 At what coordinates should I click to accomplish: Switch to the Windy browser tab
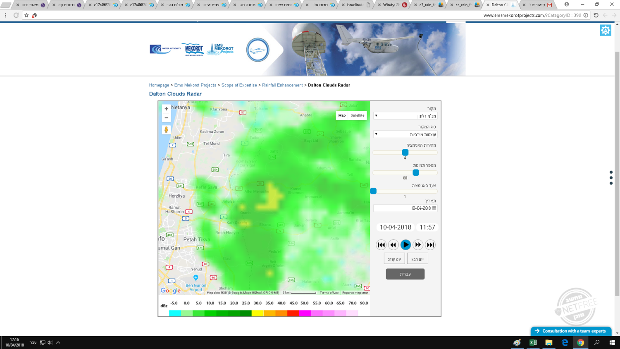[391, 5]
